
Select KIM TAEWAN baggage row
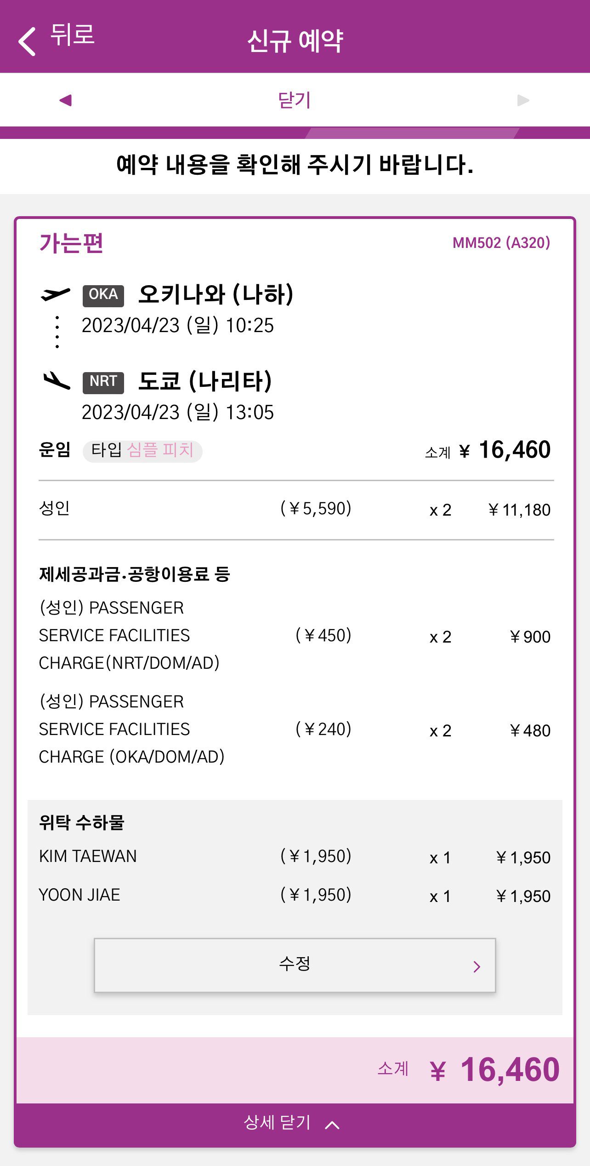tap(295, 856)
